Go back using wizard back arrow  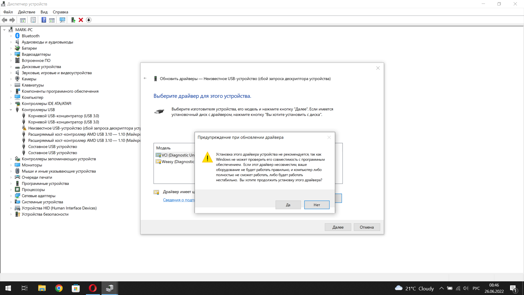[145, 78]
